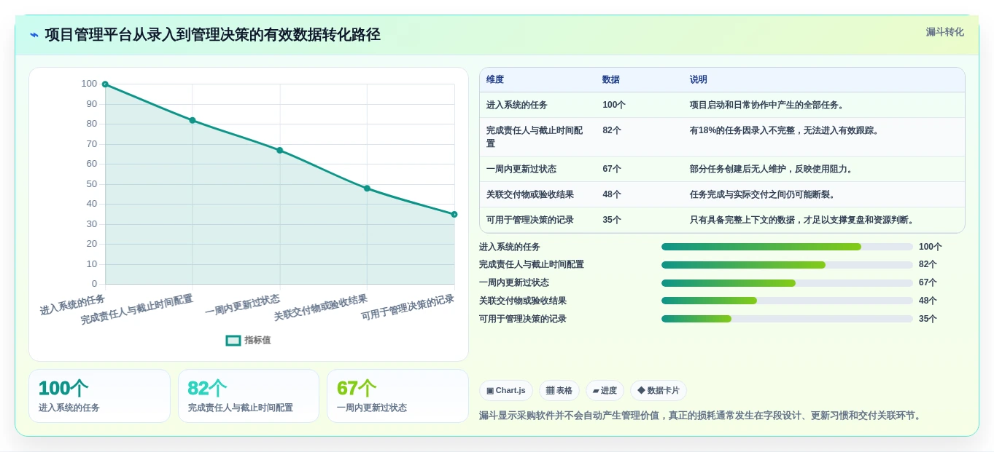
Task: Click the 100个 stat card
Action: 99,396
